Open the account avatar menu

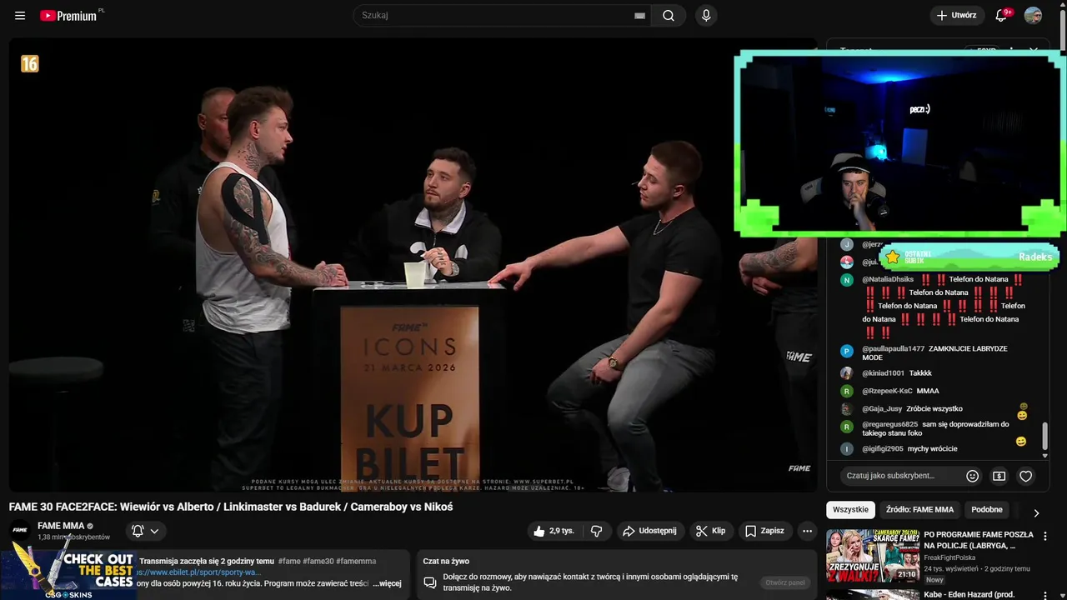pos(1033,15)
